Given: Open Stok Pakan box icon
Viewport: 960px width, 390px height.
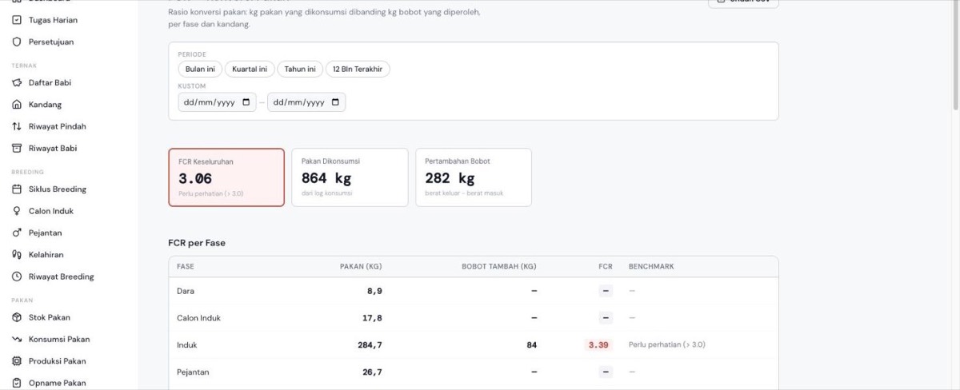Looking at the screenshot, I should pos(16,317).
